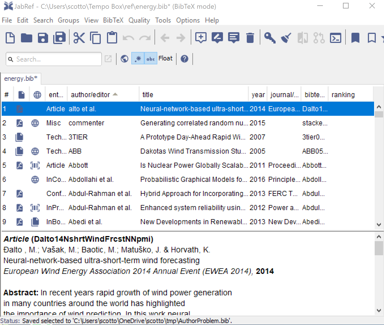The width and height of the screenshot is (384, 325).
Task: Sort by bibtexkey column header
Action: click(314, 95)
